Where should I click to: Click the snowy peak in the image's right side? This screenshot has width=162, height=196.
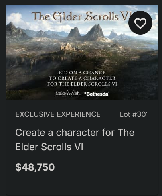pyautogui.click(x=113, y=33)
